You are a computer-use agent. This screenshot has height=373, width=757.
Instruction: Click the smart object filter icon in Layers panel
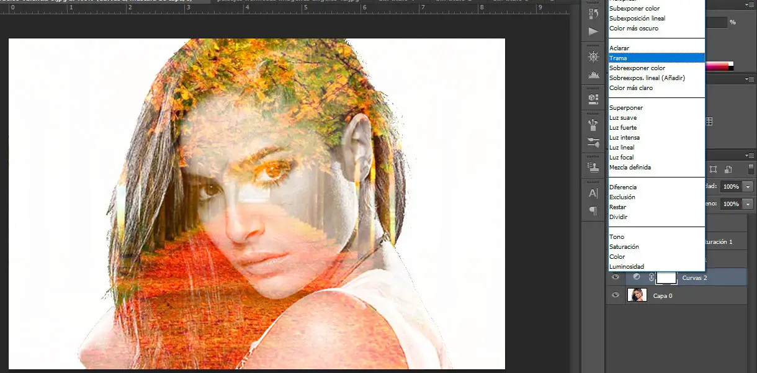click(728, 169)
